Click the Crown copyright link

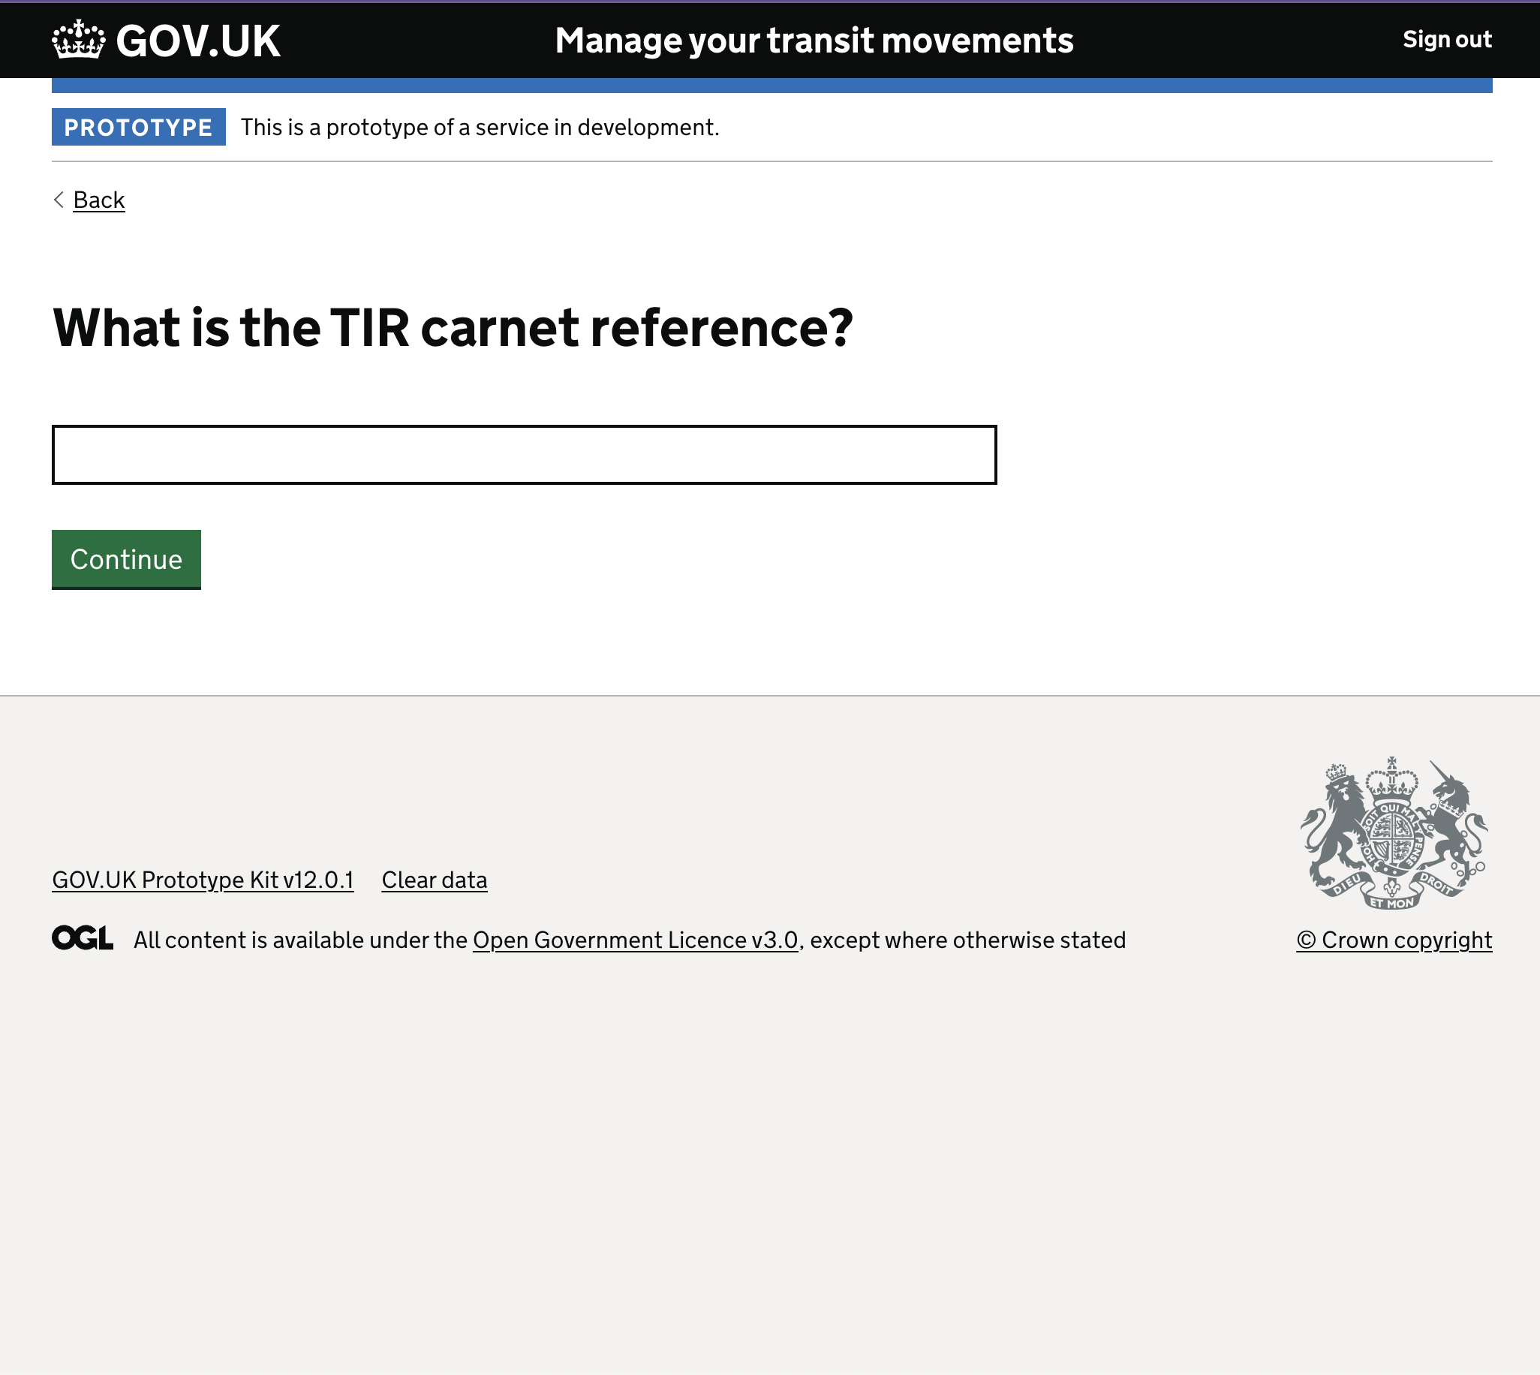(1394, 939)
